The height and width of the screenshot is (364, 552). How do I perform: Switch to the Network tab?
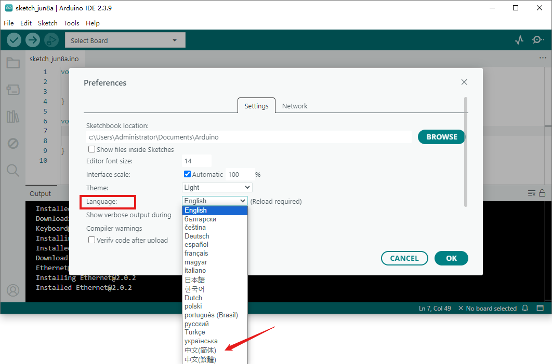295,106
